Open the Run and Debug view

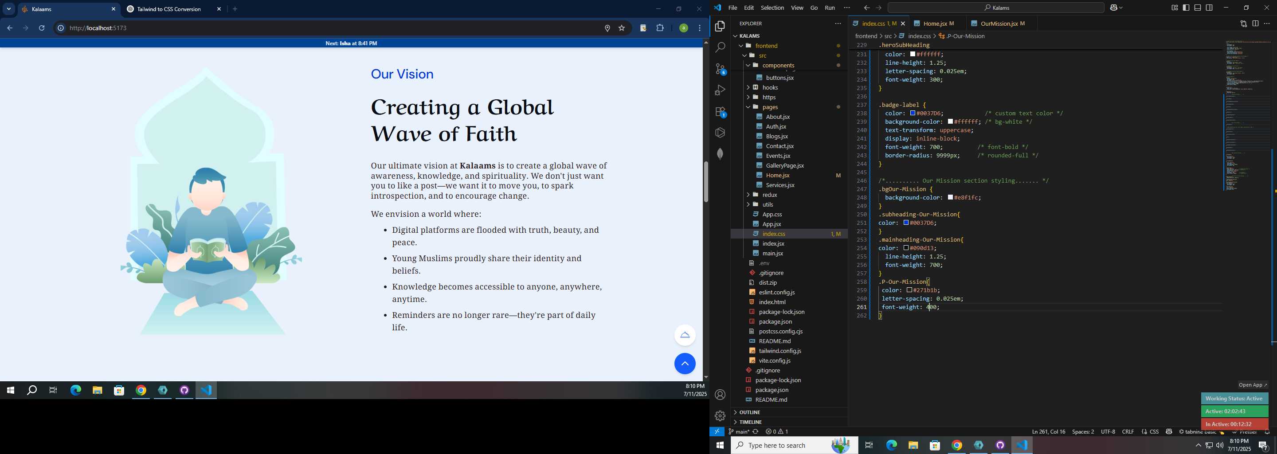720,90
